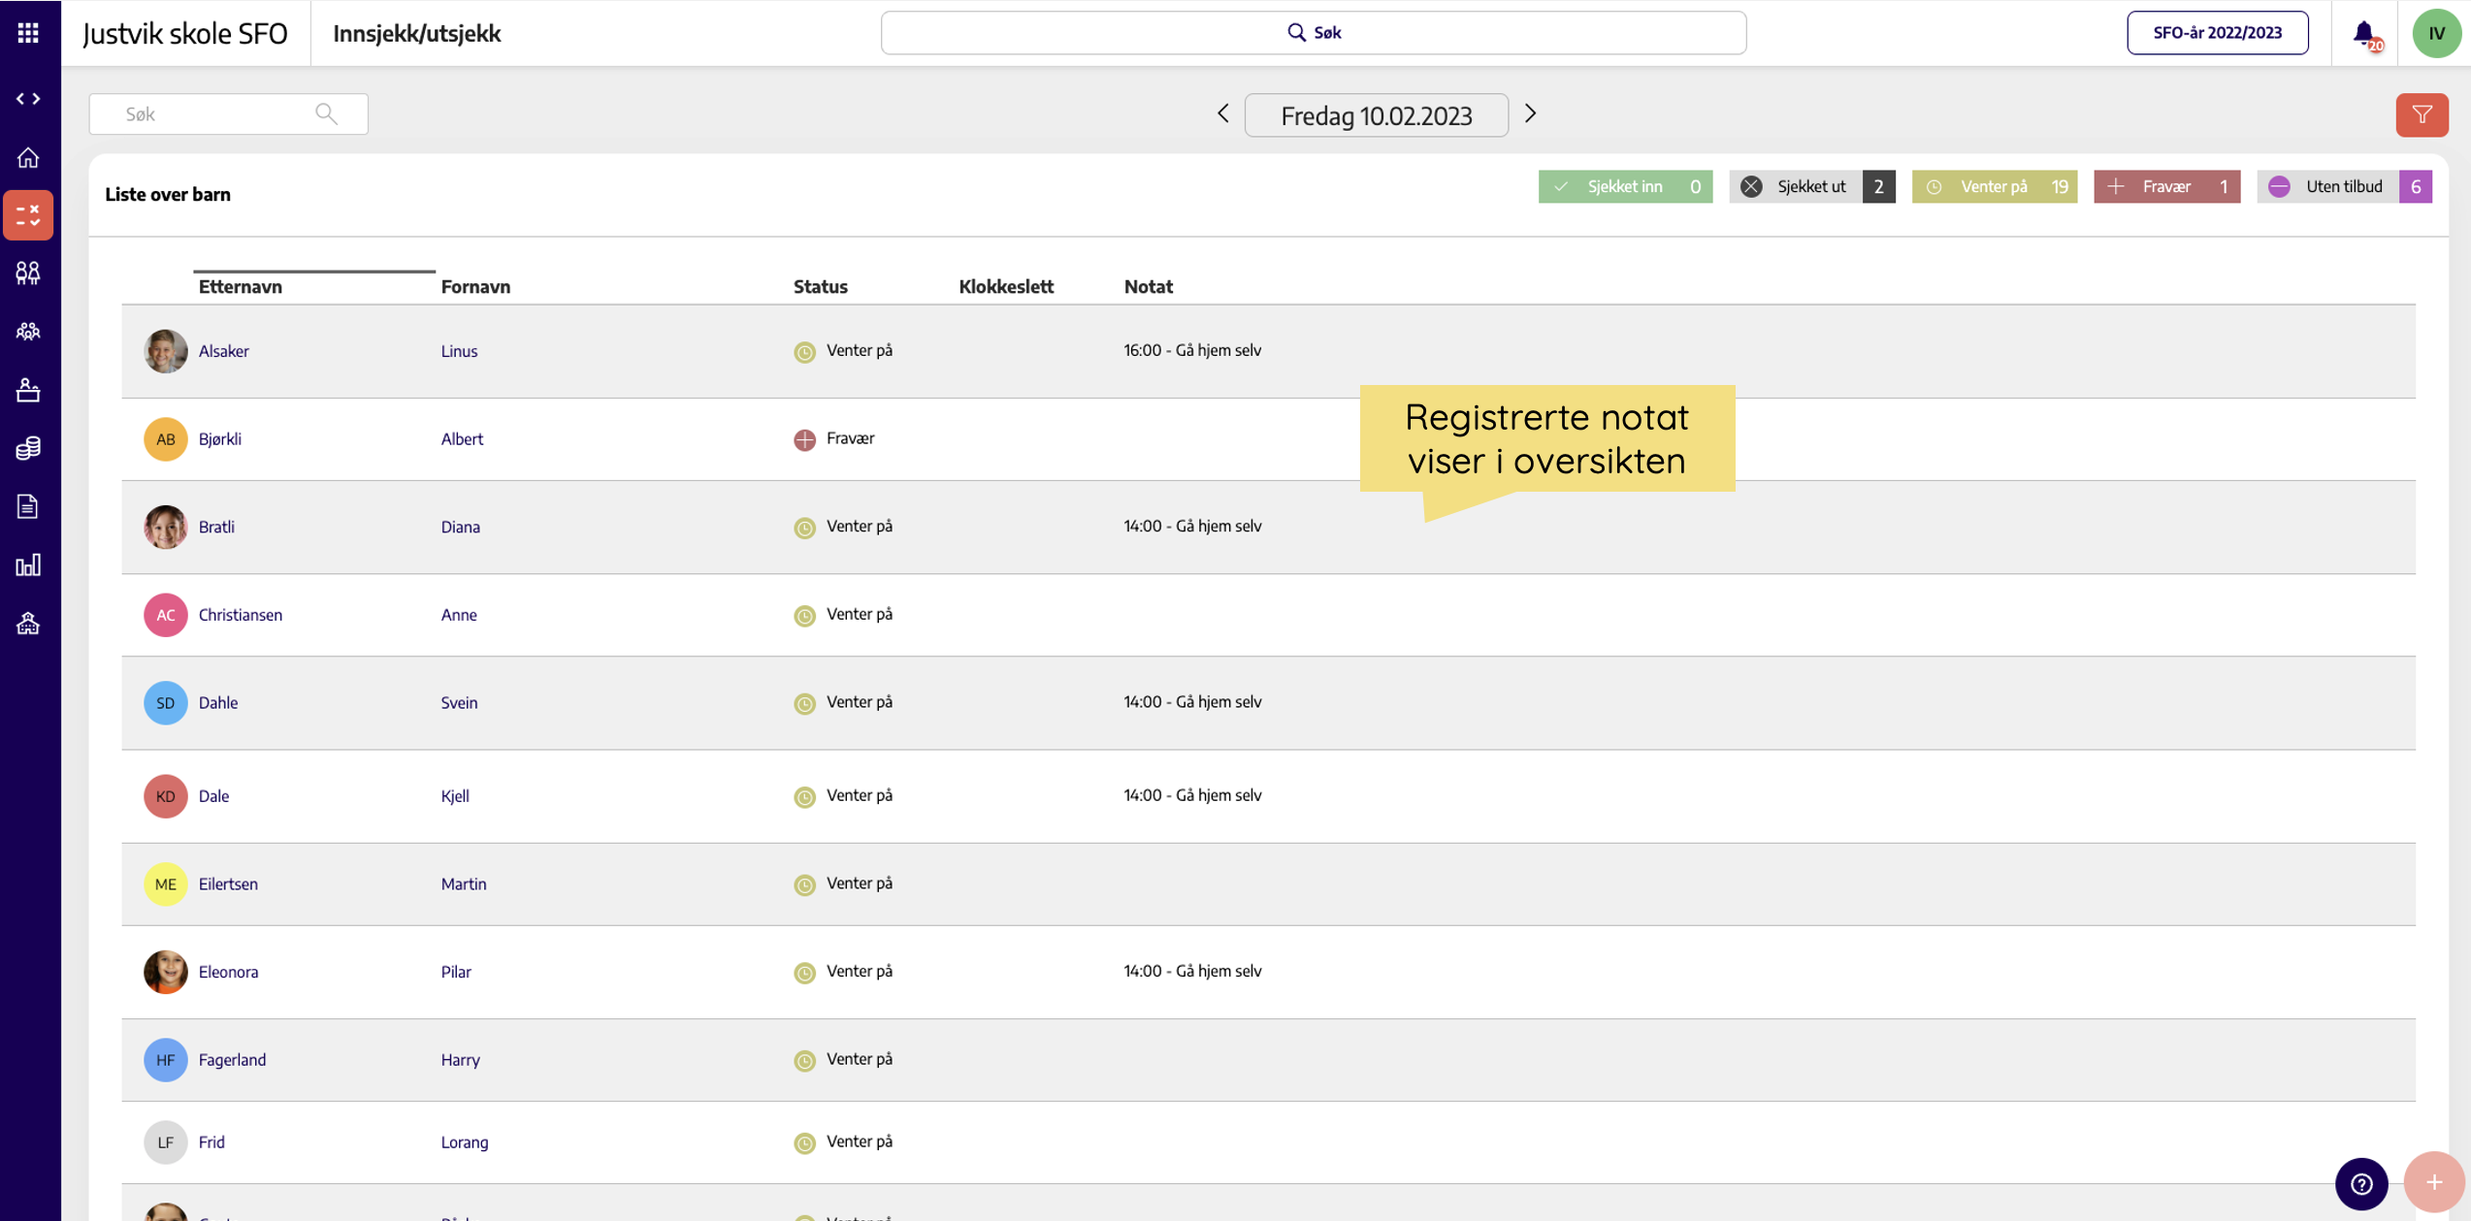Click the coins payment sidebar icon
2471x1221 pixels.
tap(28, 448)
